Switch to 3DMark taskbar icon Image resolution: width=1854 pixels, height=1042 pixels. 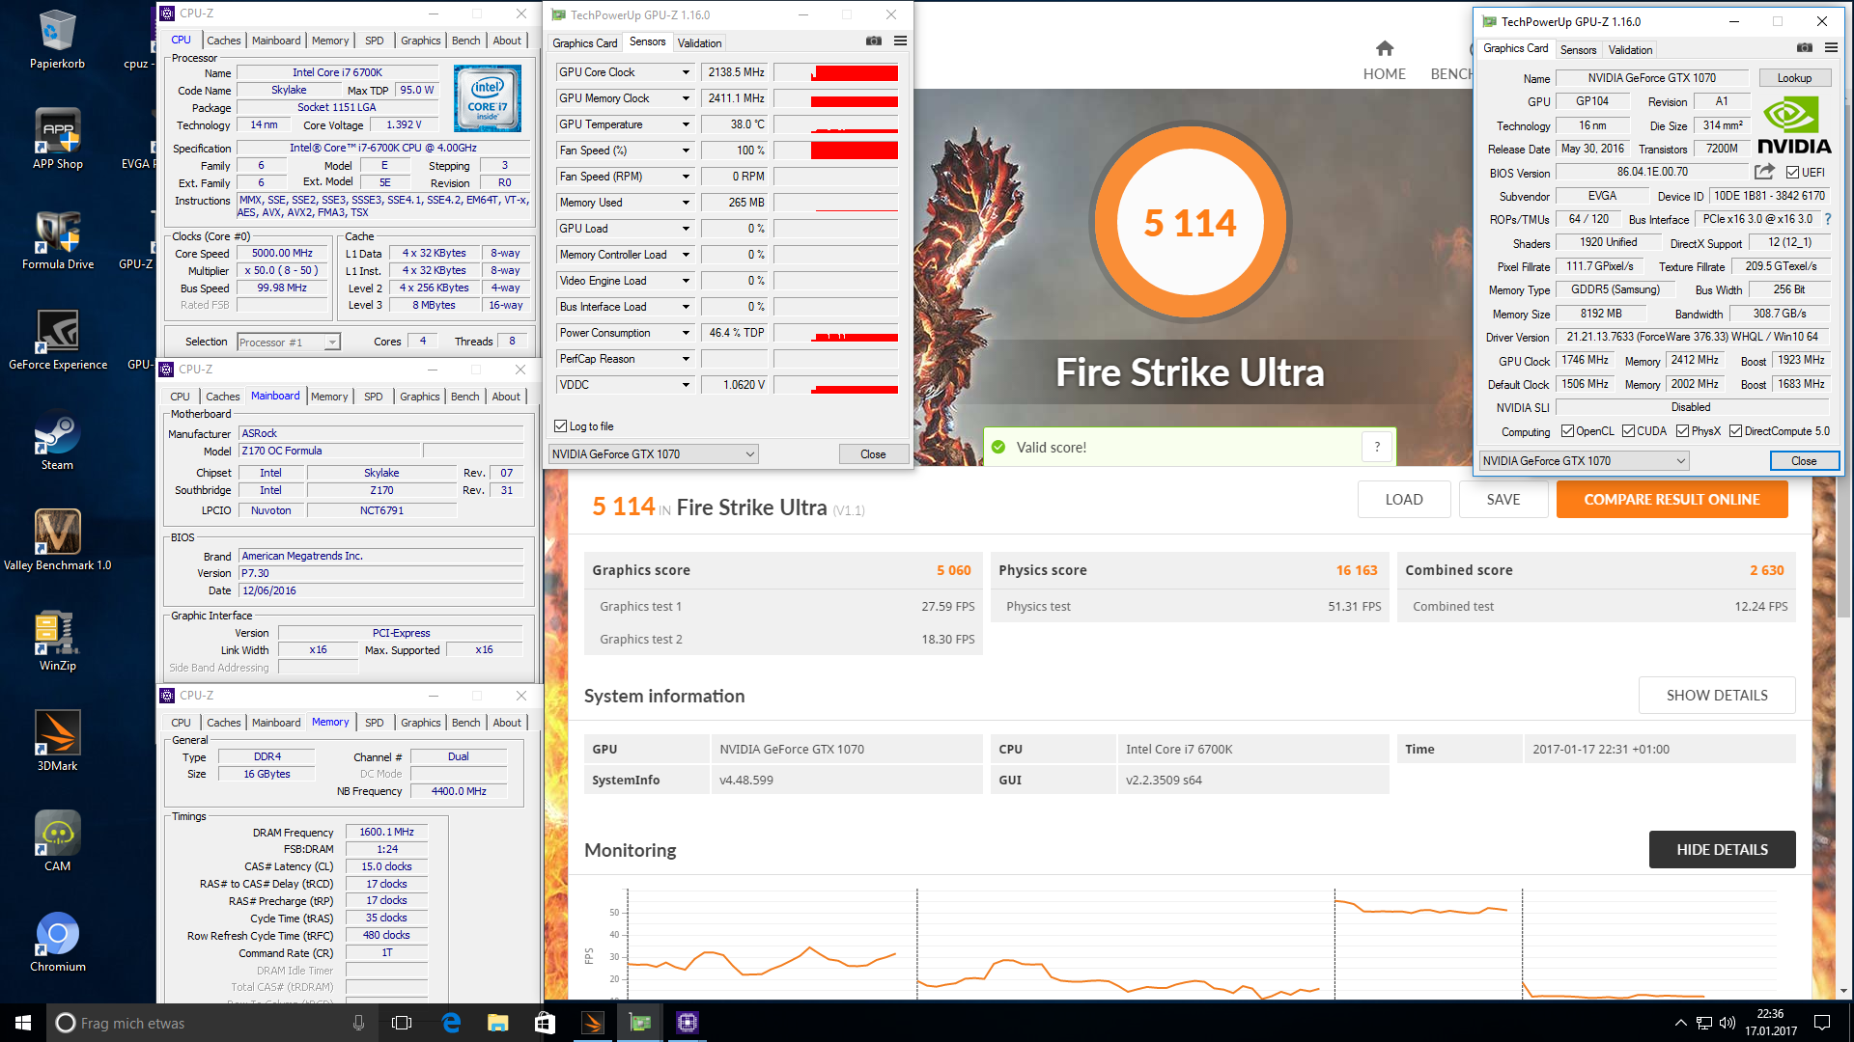tap(592, 1023)
